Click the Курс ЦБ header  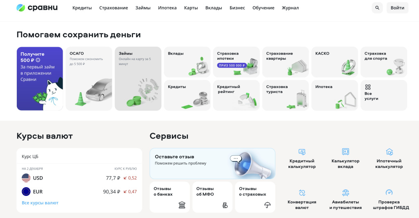click(x=30, y=157)
